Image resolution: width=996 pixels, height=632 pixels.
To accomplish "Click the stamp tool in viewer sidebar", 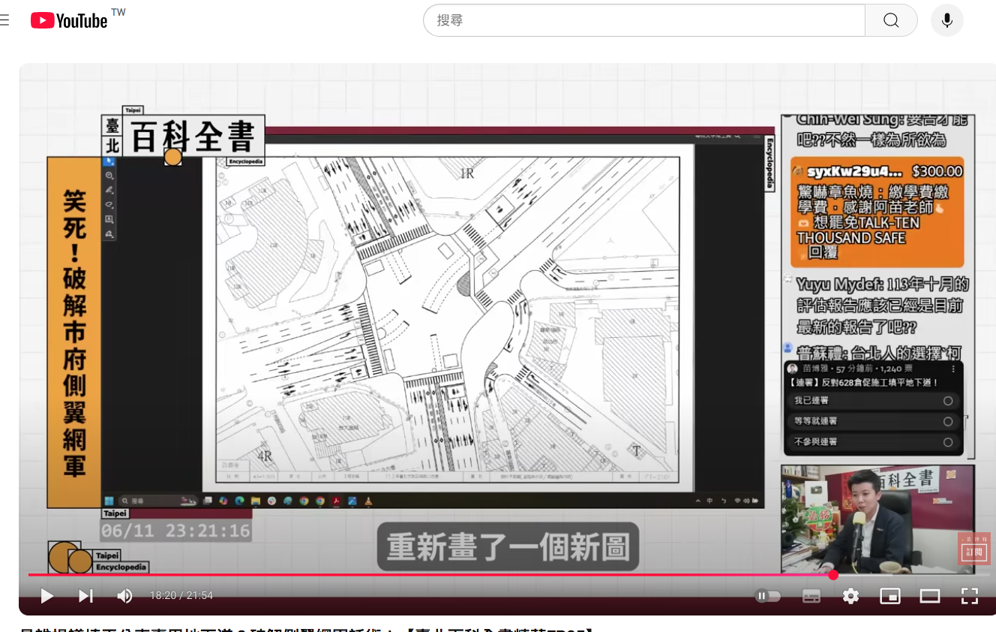I will pyautogui.click(x=109, y=234).
